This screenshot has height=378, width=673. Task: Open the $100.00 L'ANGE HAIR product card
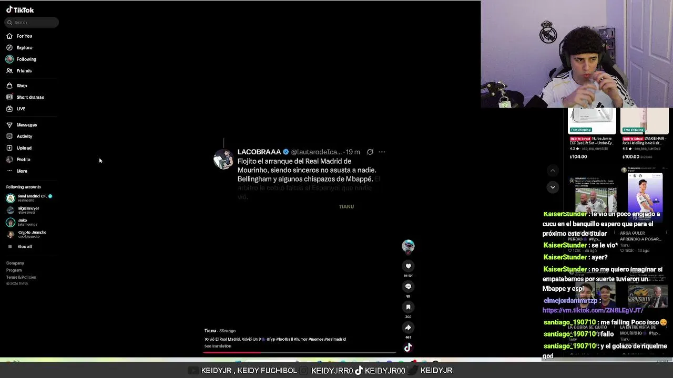pyautogui.click(x=645, y=134)
